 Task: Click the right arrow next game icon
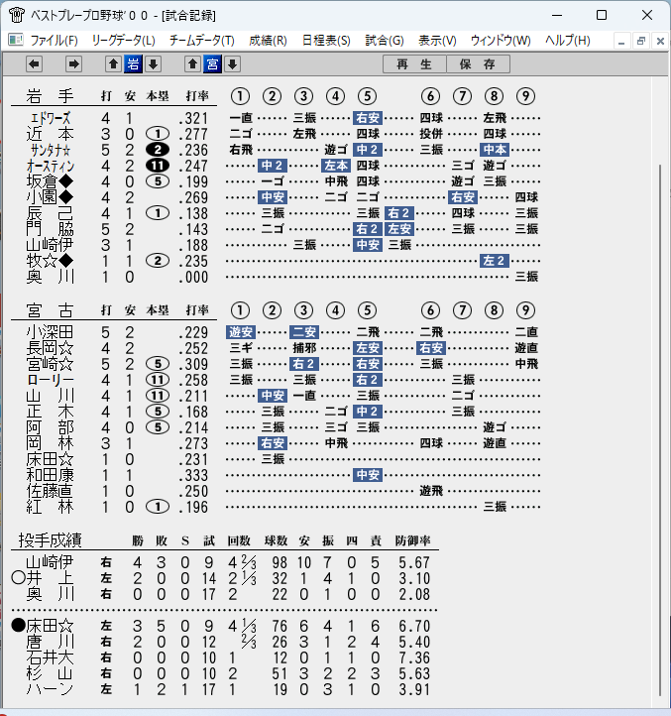pyautogui.click(x=73, y=64)
